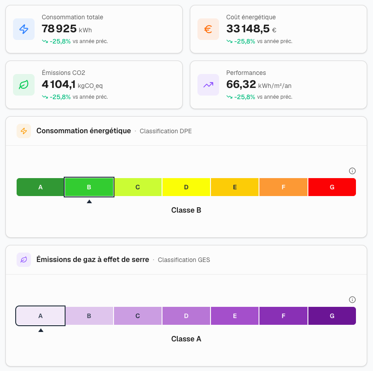Click the Performances label
This screenshot has width=373, height=371.
tap(246, 73)
